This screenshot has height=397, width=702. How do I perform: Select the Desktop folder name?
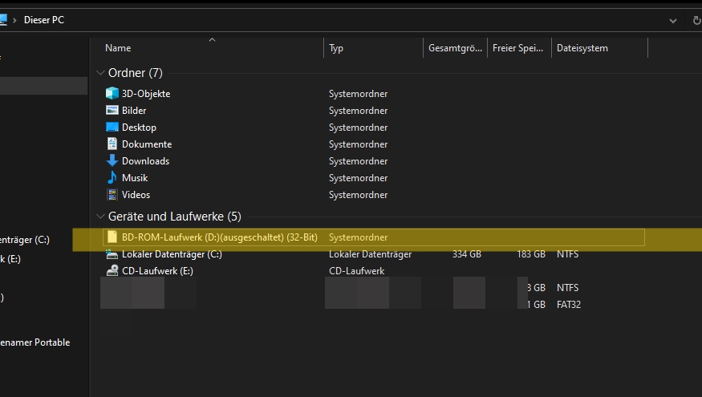pos(139,127)
